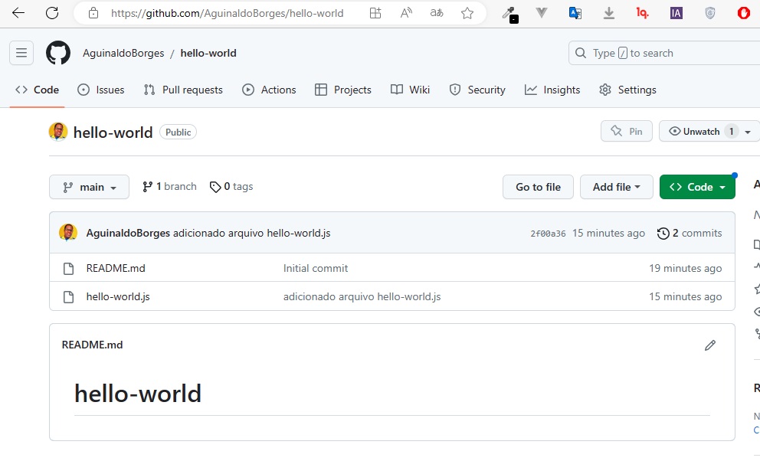Click the '19 minutes ago' timestamp
This screenshot has height=461, width=760.
pos(686,268)
